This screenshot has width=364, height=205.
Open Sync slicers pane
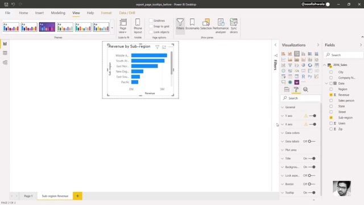[234, 26]
